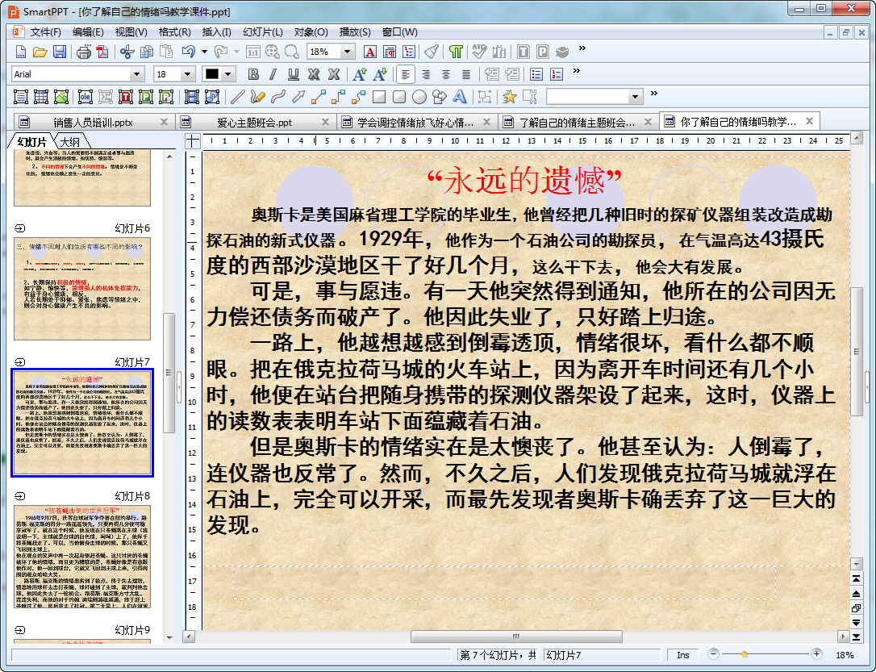Open the 格式(R) menu
Image resolution: width=876 pixels, height=672 pixels.
(x=175, y=31)
